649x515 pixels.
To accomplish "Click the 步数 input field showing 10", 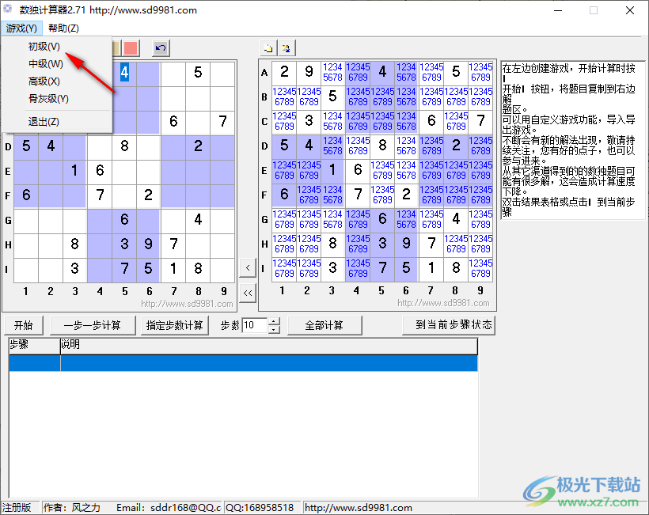I will pos(255,325).
